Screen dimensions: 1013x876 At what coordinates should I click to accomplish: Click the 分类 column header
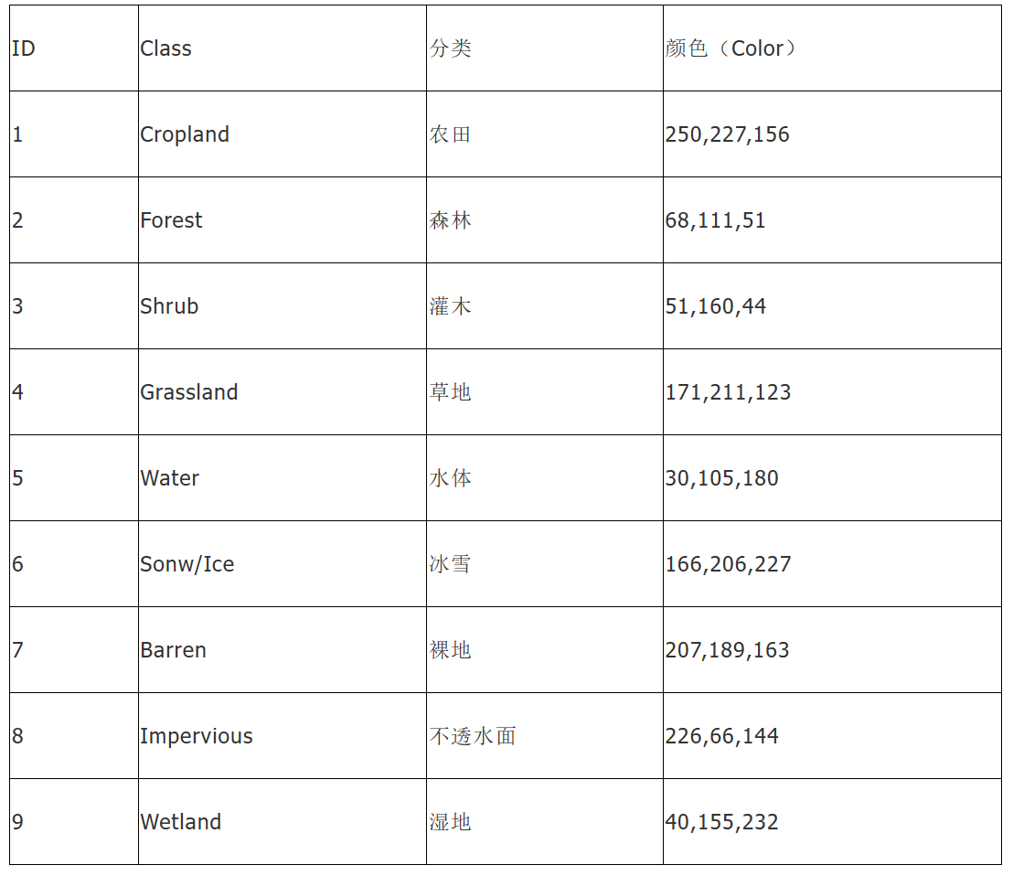(x=451, y=48)
